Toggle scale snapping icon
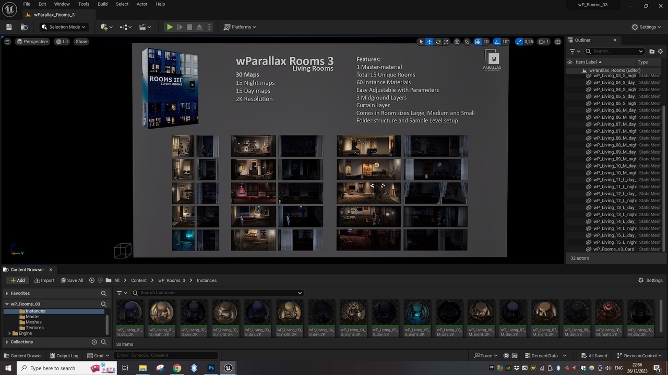The height and width of the screenshot is (375, 668). point(519,42)
